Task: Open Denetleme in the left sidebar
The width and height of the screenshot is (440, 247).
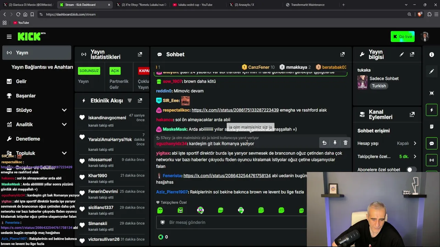Action: click(x=28, y=139)
